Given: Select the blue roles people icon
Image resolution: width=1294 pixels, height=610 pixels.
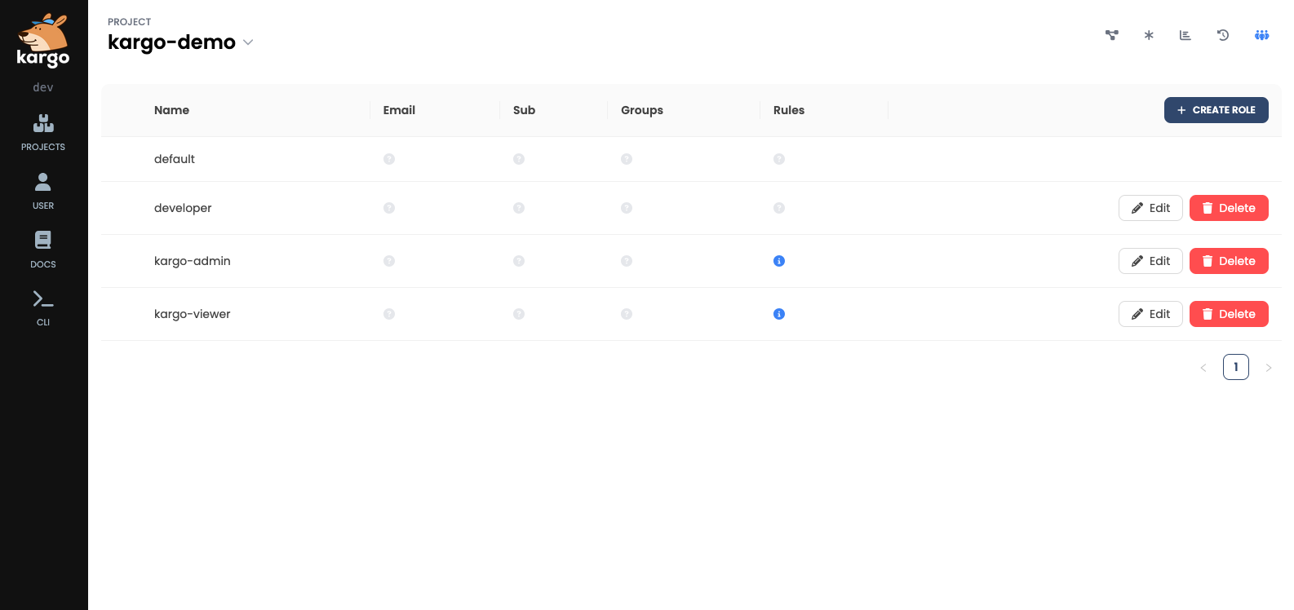Looking at the screenshot, I should [1261, 35].
